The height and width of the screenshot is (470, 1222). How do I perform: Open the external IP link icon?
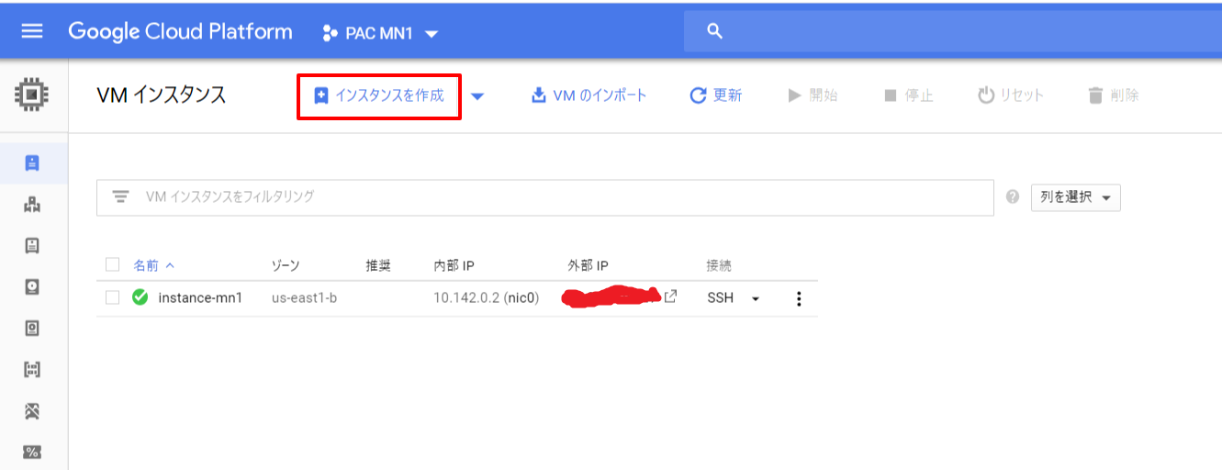pos(670,297)
